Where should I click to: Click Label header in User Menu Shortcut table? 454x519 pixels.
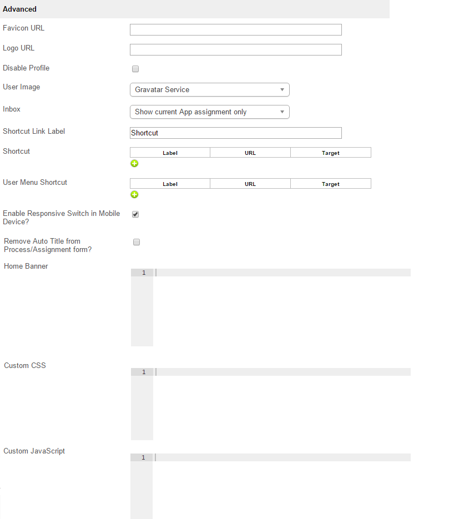(170, 184)
